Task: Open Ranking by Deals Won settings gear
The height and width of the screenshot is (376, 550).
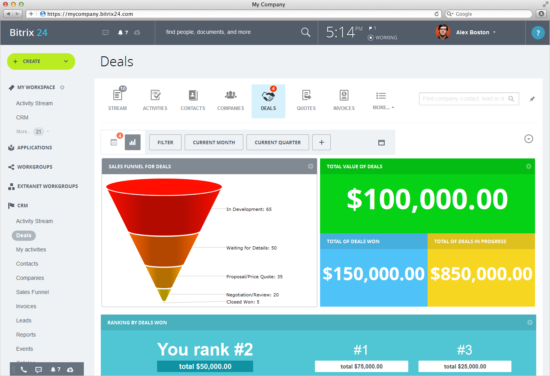Action: [530, 322]
